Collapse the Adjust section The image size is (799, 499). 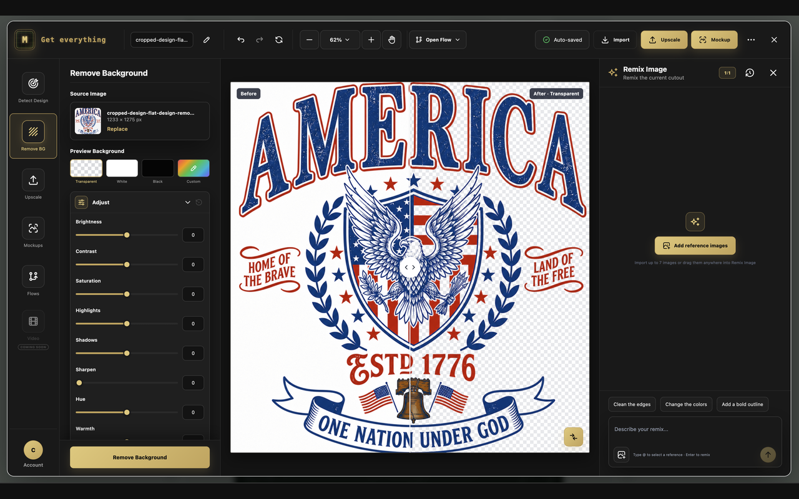click(x=188, y=203)
